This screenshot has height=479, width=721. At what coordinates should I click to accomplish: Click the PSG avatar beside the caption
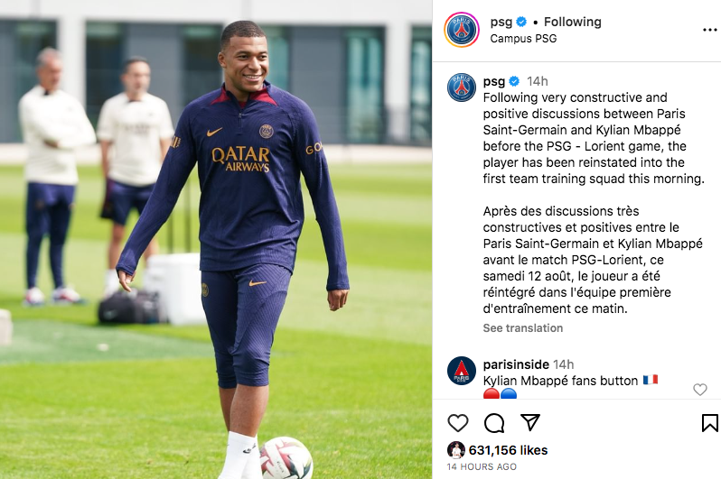(x=462, y=88)
